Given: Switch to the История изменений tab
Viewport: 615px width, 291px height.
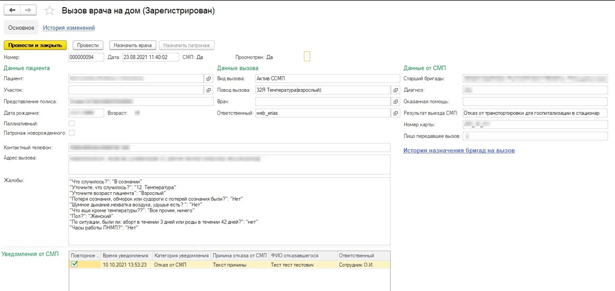Looking at the screenshot, I should coord(69,28).
